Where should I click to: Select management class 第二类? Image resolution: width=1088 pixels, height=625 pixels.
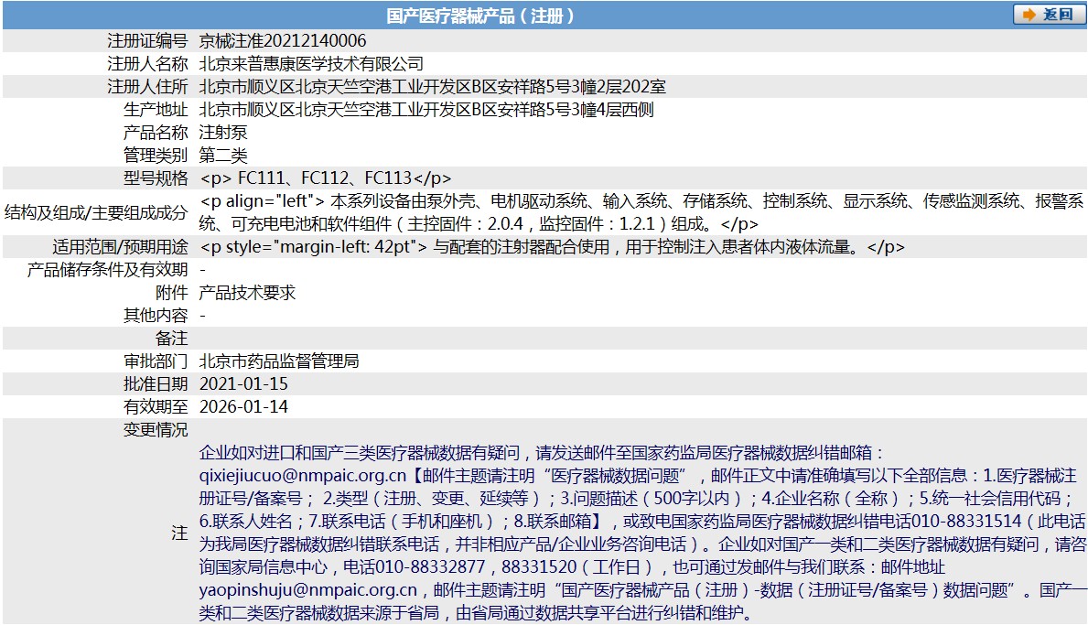[222, 156]
